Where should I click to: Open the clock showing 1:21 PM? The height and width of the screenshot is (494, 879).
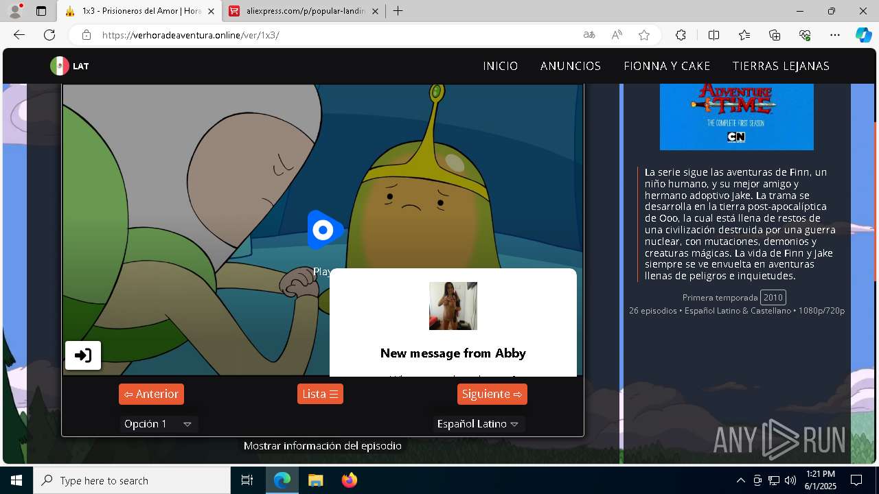pyautogui.click(x=820, y=480)
